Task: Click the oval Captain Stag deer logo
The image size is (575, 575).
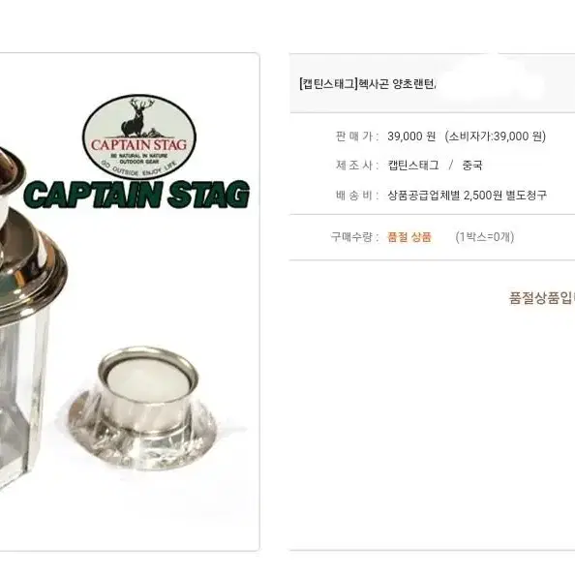Action: 139,136
